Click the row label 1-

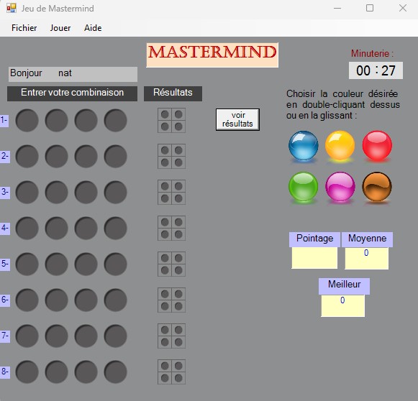click(4, 120)
